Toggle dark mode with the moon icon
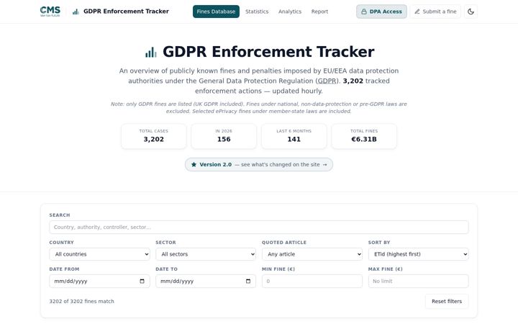 click(x=471, y=12)
